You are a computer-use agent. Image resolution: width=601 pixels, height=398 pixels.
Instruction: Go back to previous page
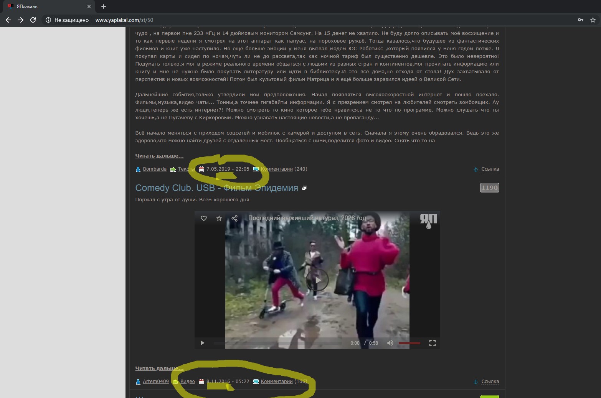point(8,20)
